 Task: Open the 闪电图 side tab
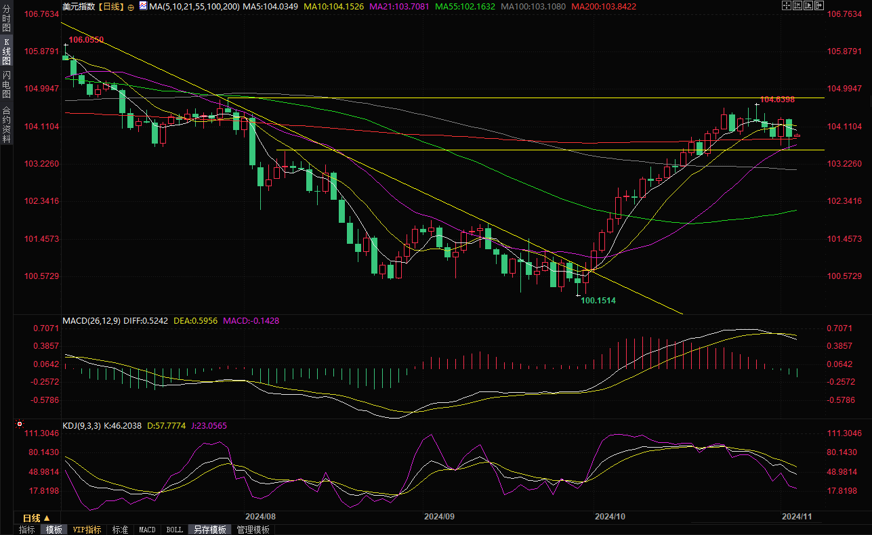6,85
